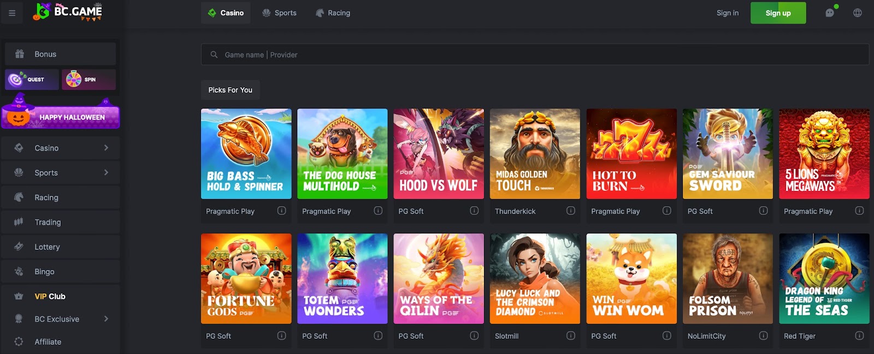874x354 pixels.
Task: Expand the BC Exclusive chevron
Action: (x=106, y=319)
